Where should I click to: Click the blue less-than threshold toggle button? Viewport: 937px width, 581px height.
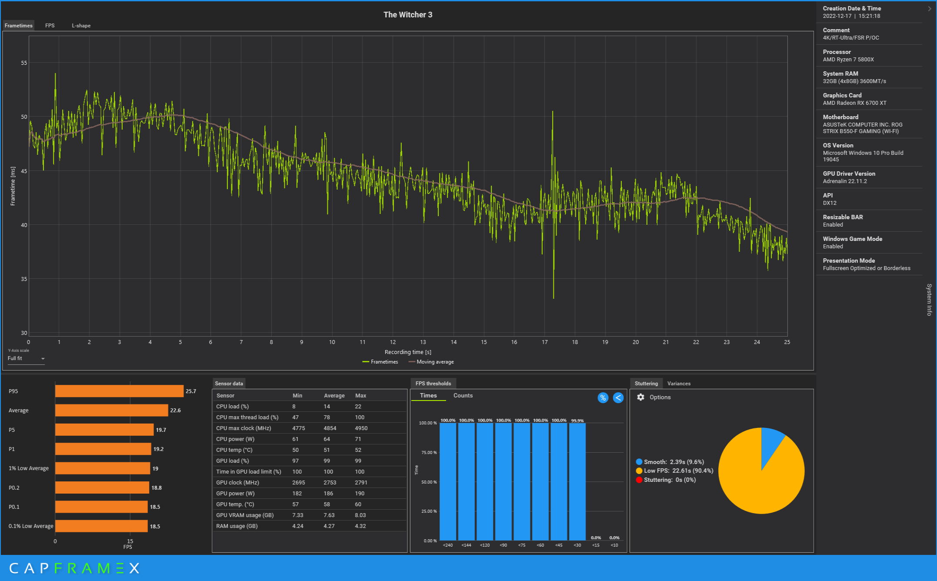pyautogui.click(x=618, y=397)
